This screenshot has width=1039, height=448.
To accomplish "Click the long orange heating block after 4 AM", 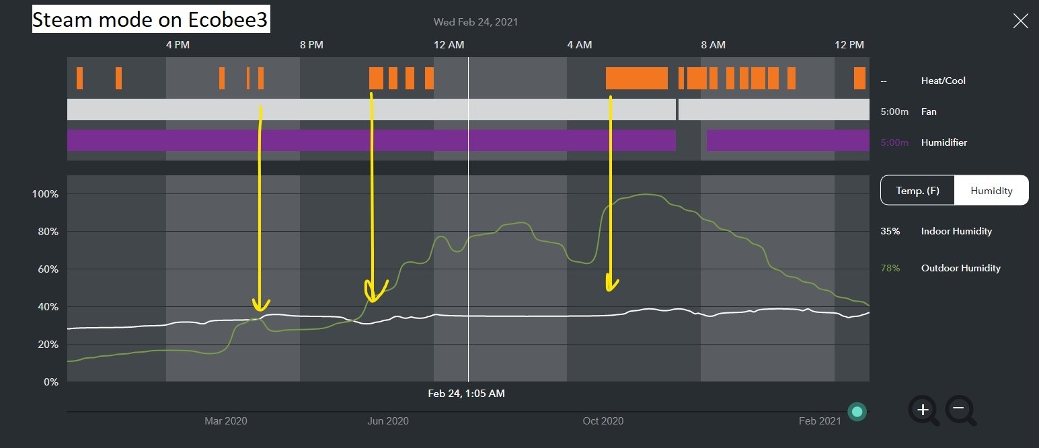I will coord(637,79).
